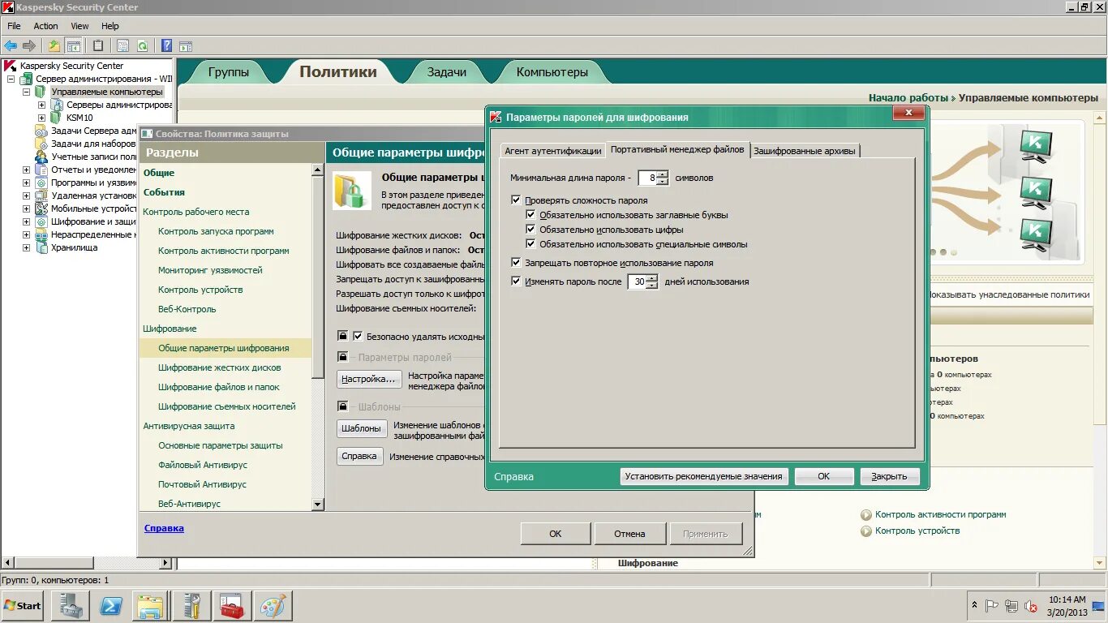This screenshot has width=1108, height=623.
Task: Open Paint from the taskbar
Action: [273, 606]
